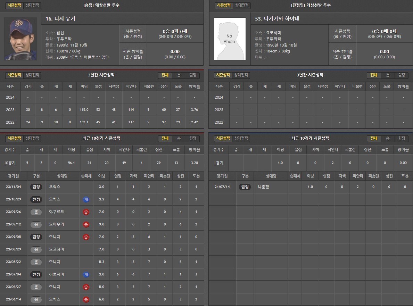Click the 홈 badge on the 23/08/29 row
The image size is (413, 306).
(36, 249)
